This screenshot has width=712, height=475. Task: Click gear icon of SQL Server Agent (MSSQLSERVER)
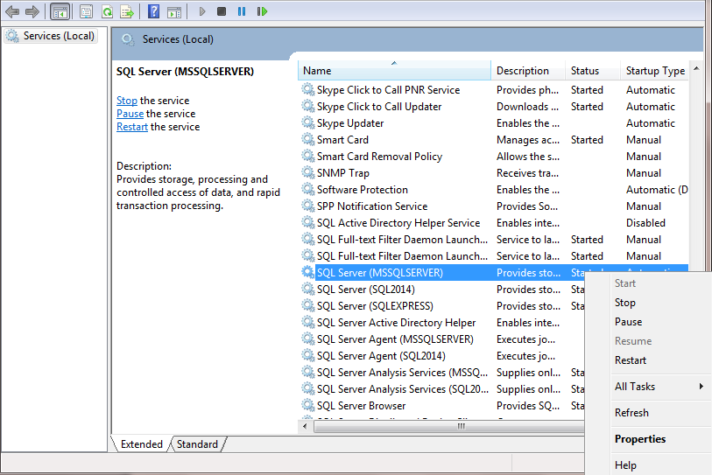point(308,339)
